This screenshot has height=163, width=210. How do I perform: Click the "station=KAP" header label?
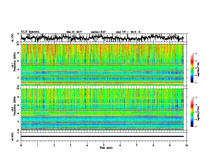(x=98, y=32)
